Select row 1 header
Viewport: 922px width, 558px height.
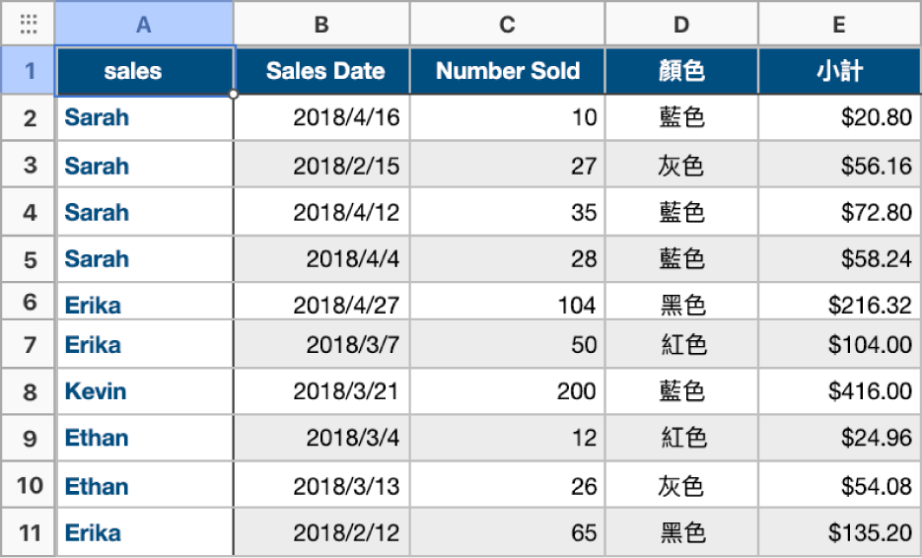point(29,71)
